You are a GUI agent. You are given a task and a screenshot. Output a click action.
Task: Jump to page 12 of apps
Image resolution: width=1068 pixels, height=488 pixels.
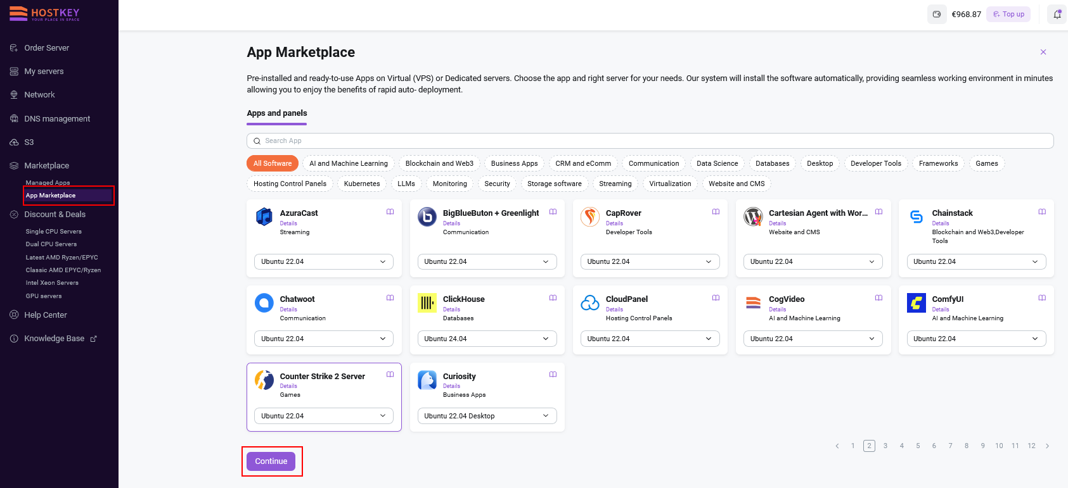pos(1032,446)
